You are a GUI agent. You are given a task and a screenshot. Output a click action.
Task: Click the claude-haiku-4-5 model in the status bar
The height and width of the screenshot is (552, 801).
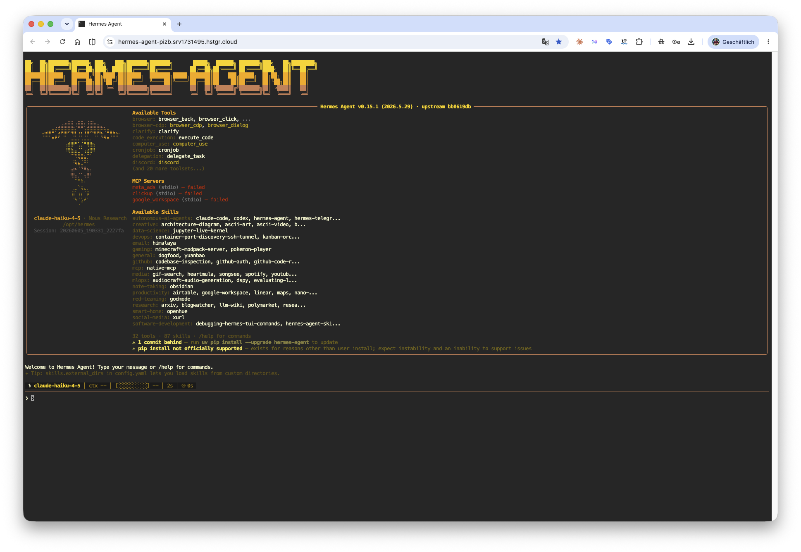(57, 386)
